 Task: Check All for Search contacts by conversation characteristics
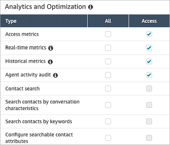pos(108,105)
